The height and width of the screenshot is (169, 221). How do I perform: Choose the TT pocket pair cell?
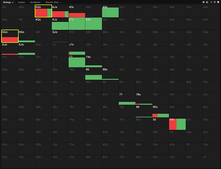tap(77, 61)
